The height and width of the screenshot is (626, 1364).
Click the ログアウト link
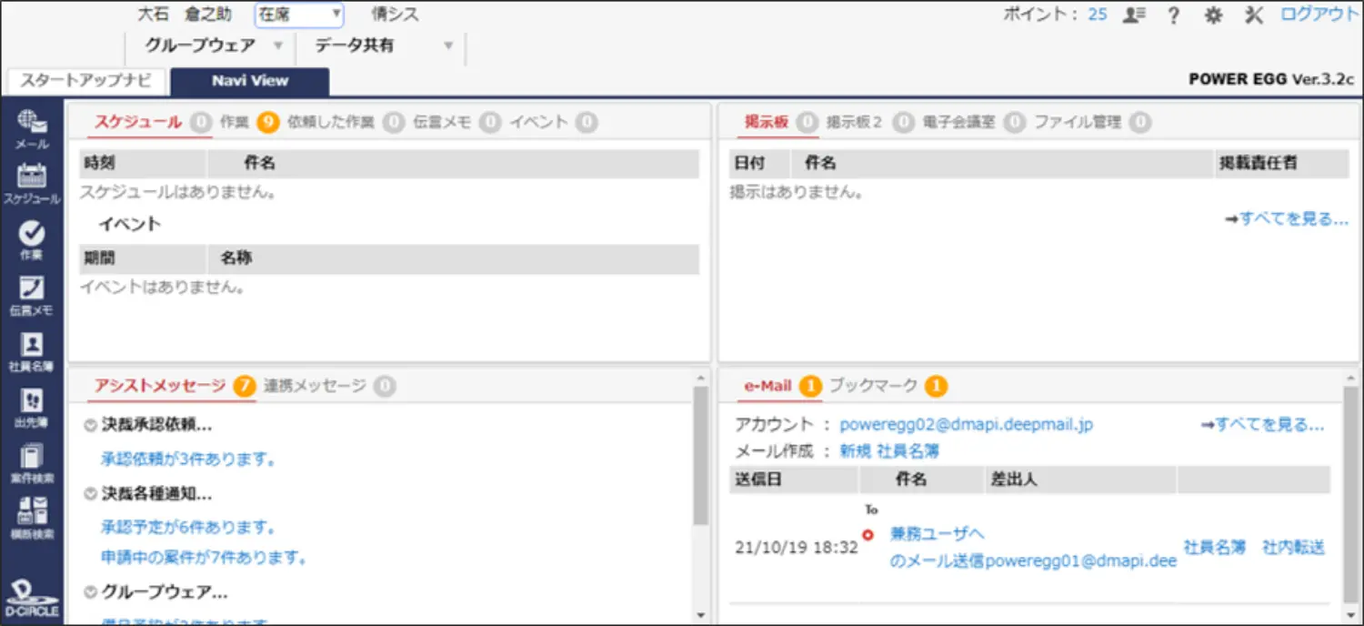1319,15
